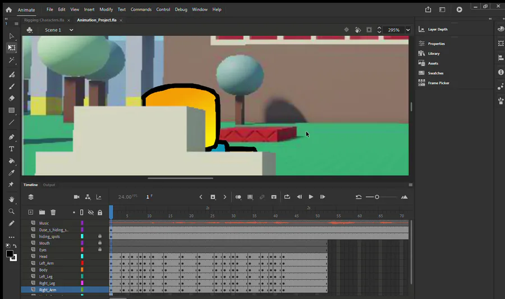
Task: Pick the Eyedropper tool
Action: (x=12, y=173)
